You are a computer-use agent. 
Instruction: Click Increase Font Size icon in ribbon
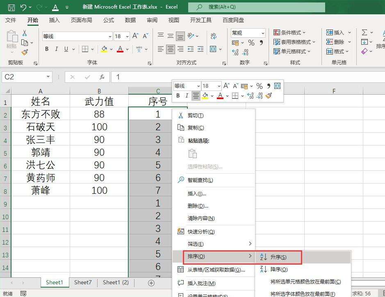(x=135, y=36)
